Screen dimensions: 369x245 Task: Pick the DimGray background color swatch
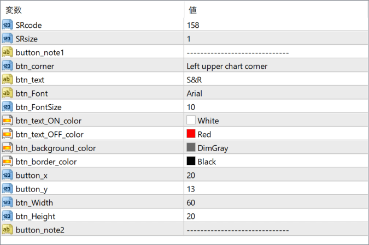[191, 148]
